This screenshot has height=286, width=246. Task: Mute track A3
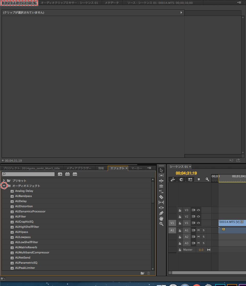pyautogui.click(x=198, y=243)
